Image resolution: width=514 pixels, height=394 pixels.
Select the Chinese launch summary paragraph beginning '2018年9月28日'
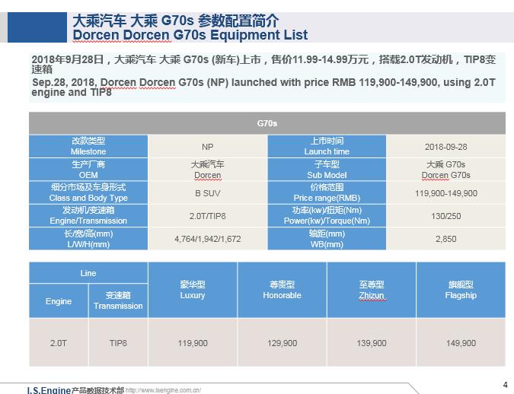coord(263,64)
